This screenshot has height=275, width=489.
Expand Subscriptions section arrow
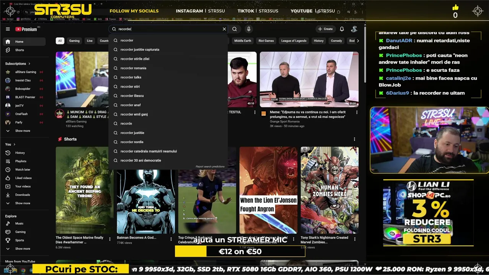[29, 64]
